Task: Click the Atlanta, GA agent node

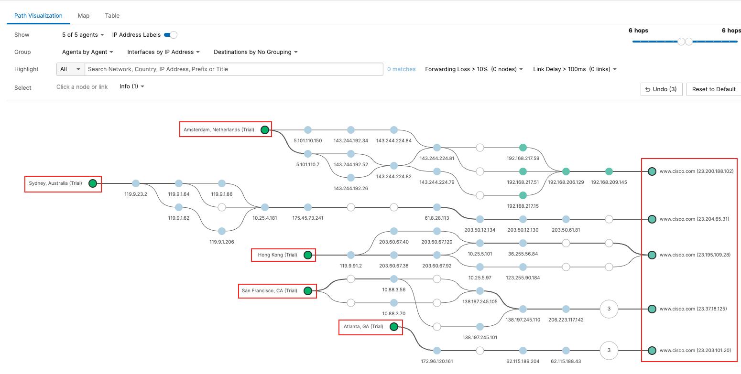Action: point(394,327)
